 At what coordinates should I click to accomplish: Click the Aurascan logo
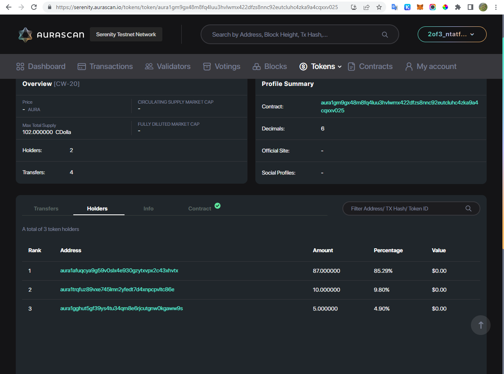51,35
